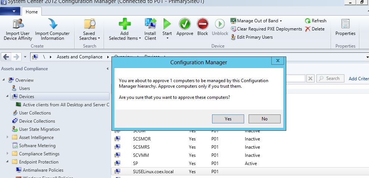Image resolution: width=369 pixels, height=178 pixels.
Task: Select Active clients from All Desktop node
Action: pyautogui.click(x=66, y=105)
